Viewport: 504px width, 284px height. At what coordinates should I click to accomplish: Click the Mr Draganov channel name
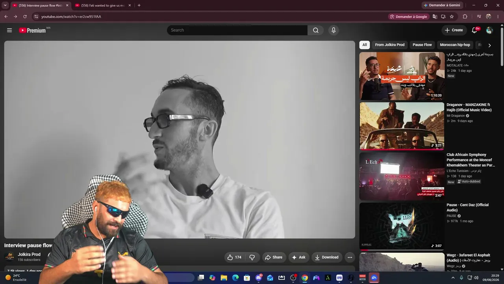[456, 116]
